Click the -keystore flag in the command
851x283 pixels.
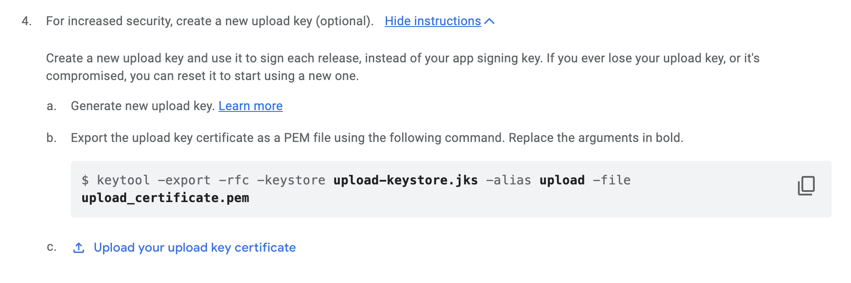point(291,180)
